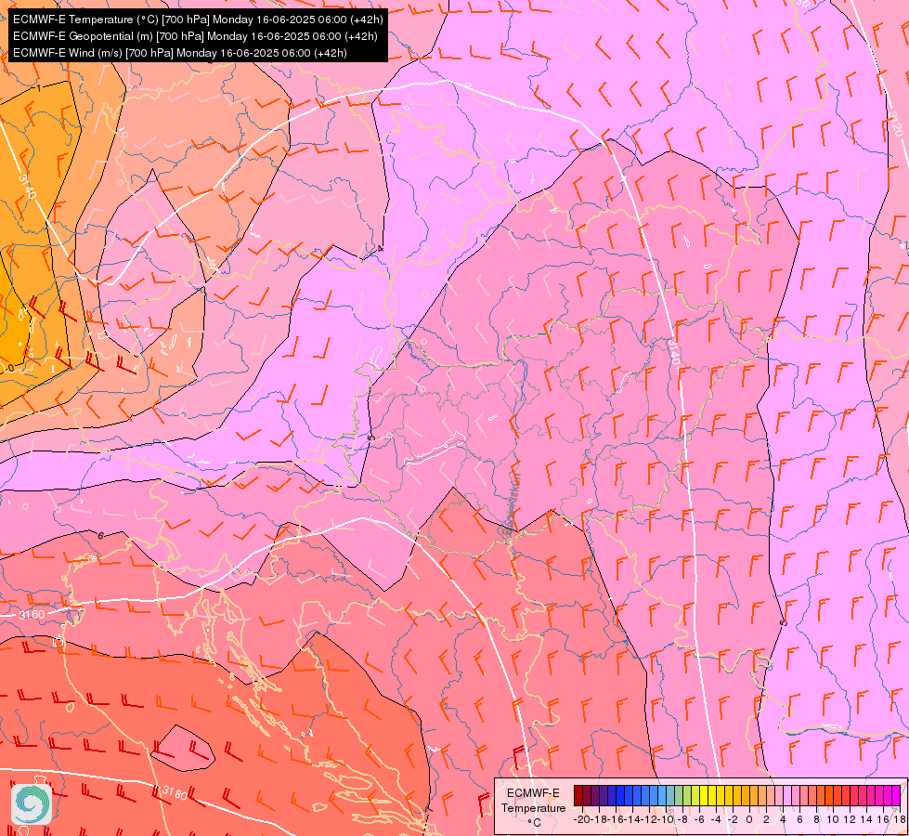Click the legend label '-20'
Screen dimensions: 909x836
click(581, 819)
